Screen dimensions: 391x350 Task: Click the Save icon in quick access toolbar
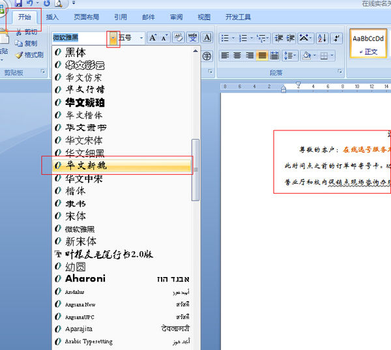(18, 3)
